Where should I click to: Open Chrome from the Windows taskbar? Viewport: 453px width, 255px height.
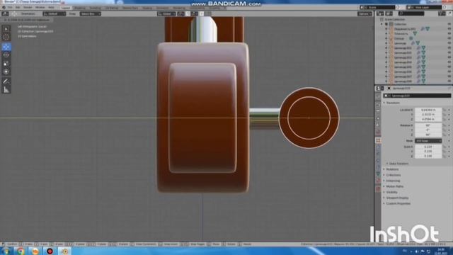click(x=21, y=251)
